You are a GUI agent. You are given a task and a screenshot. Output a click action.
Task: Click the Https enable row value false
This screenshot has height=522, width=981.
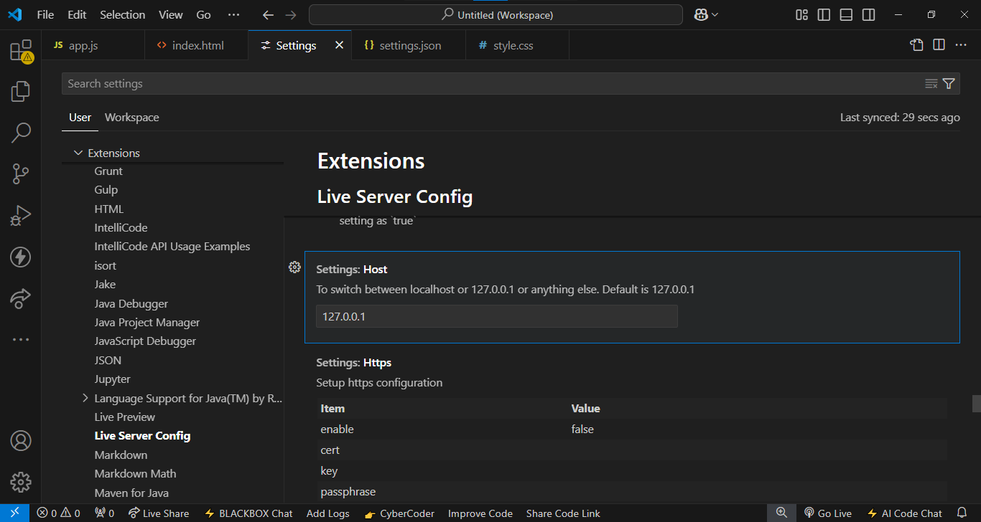(582, 429)
